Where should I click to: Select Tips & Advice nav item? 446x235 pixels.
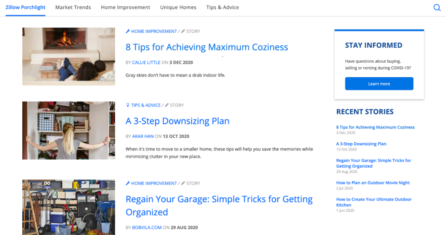click(223, 7)
